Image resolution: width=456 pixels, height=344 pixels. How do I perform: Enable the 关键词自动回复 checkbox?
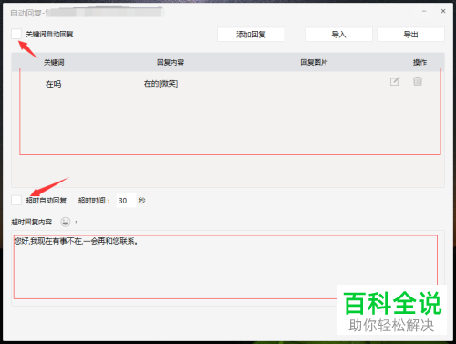pos(16,34)
